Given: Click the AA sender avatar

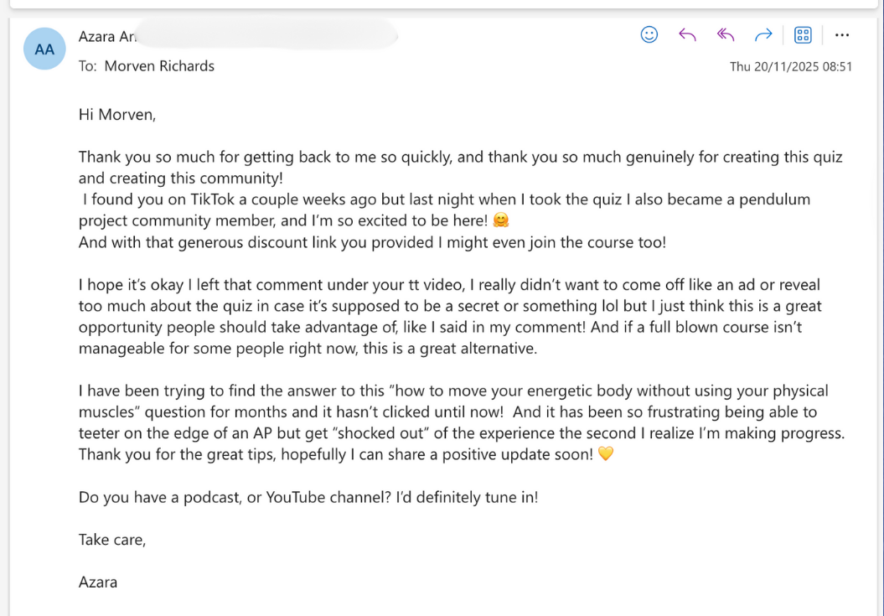Looking at the screenshot, I should tap(44, 49).
